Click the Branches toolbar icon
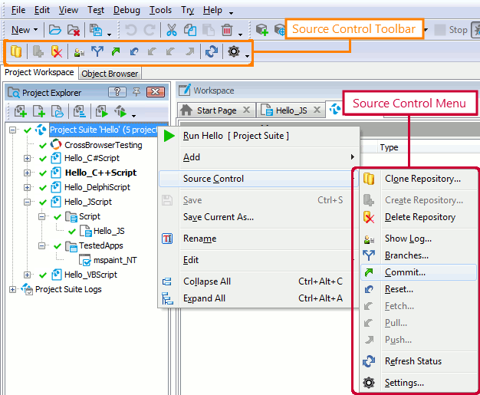480x395 pixels. [97, 51]
